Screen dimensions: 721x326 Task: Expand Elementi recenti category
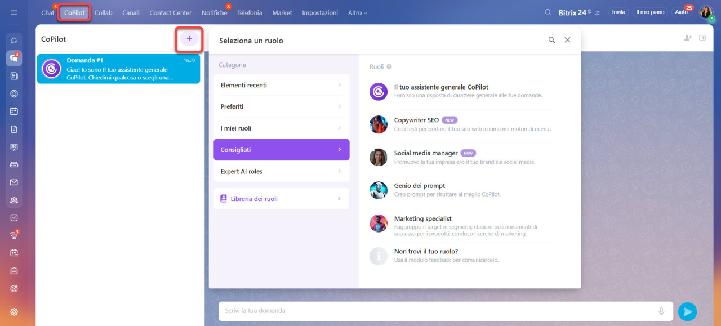point(282,85)
